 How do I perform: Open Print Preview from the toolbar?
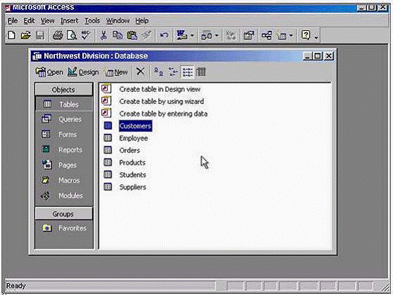72,35
